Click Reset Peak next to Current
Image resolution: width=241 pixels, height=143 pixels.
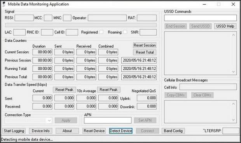pyautogui.click(x=65, y=90)
